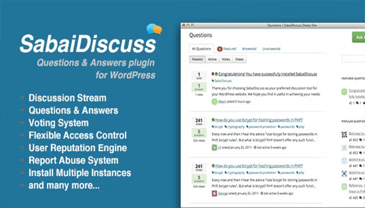Click window title Questions | SabaiDiscuss Demo Site
This screenshot has width=365, height=208.
(x=292, y=25)
